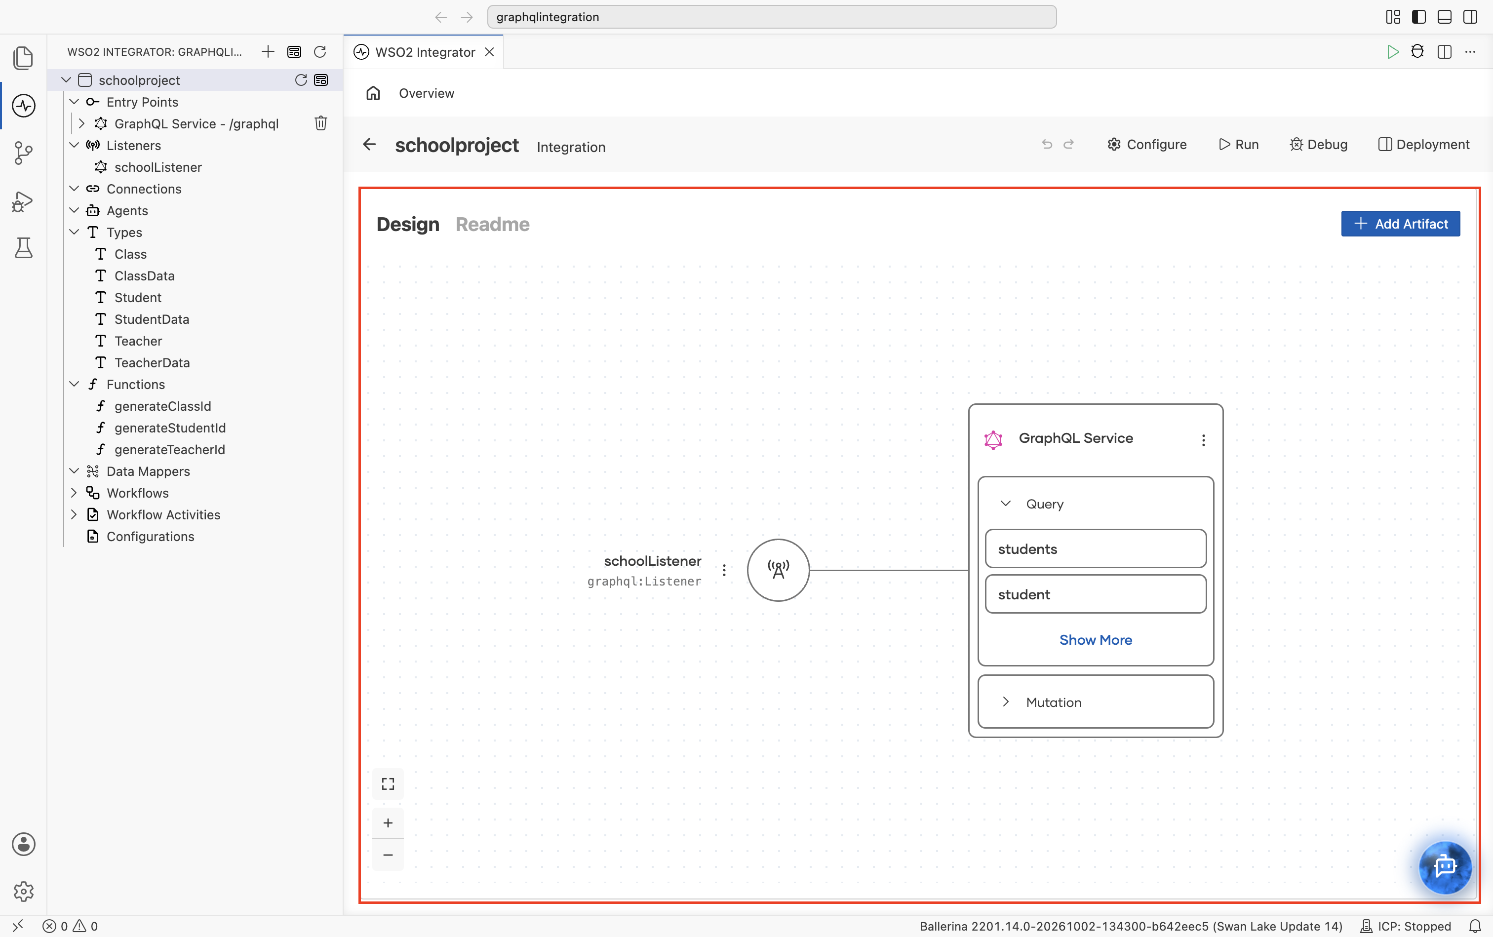Collapse the Types section

coord(74,232)
